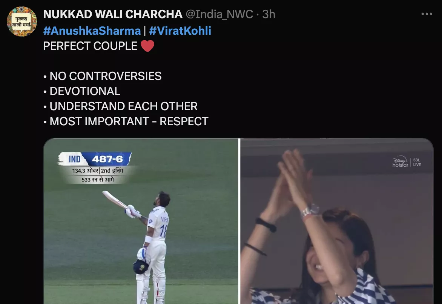Click the MOST IMPORTANT - RESPECT line

pyautogui.click(x=126, y=121)
